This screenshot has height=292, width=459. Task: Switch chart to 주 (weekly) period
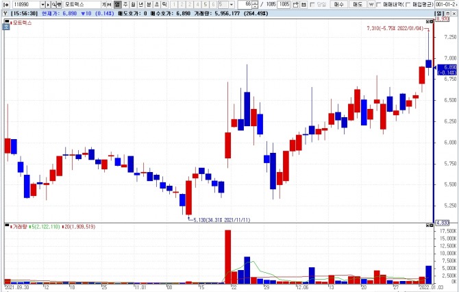point(125,5)
